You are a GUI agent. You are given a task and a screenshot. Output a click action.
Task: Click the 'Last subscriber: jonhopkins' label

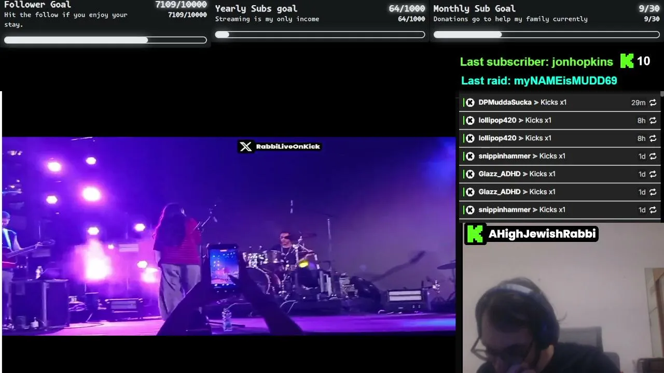pos(536,62)
